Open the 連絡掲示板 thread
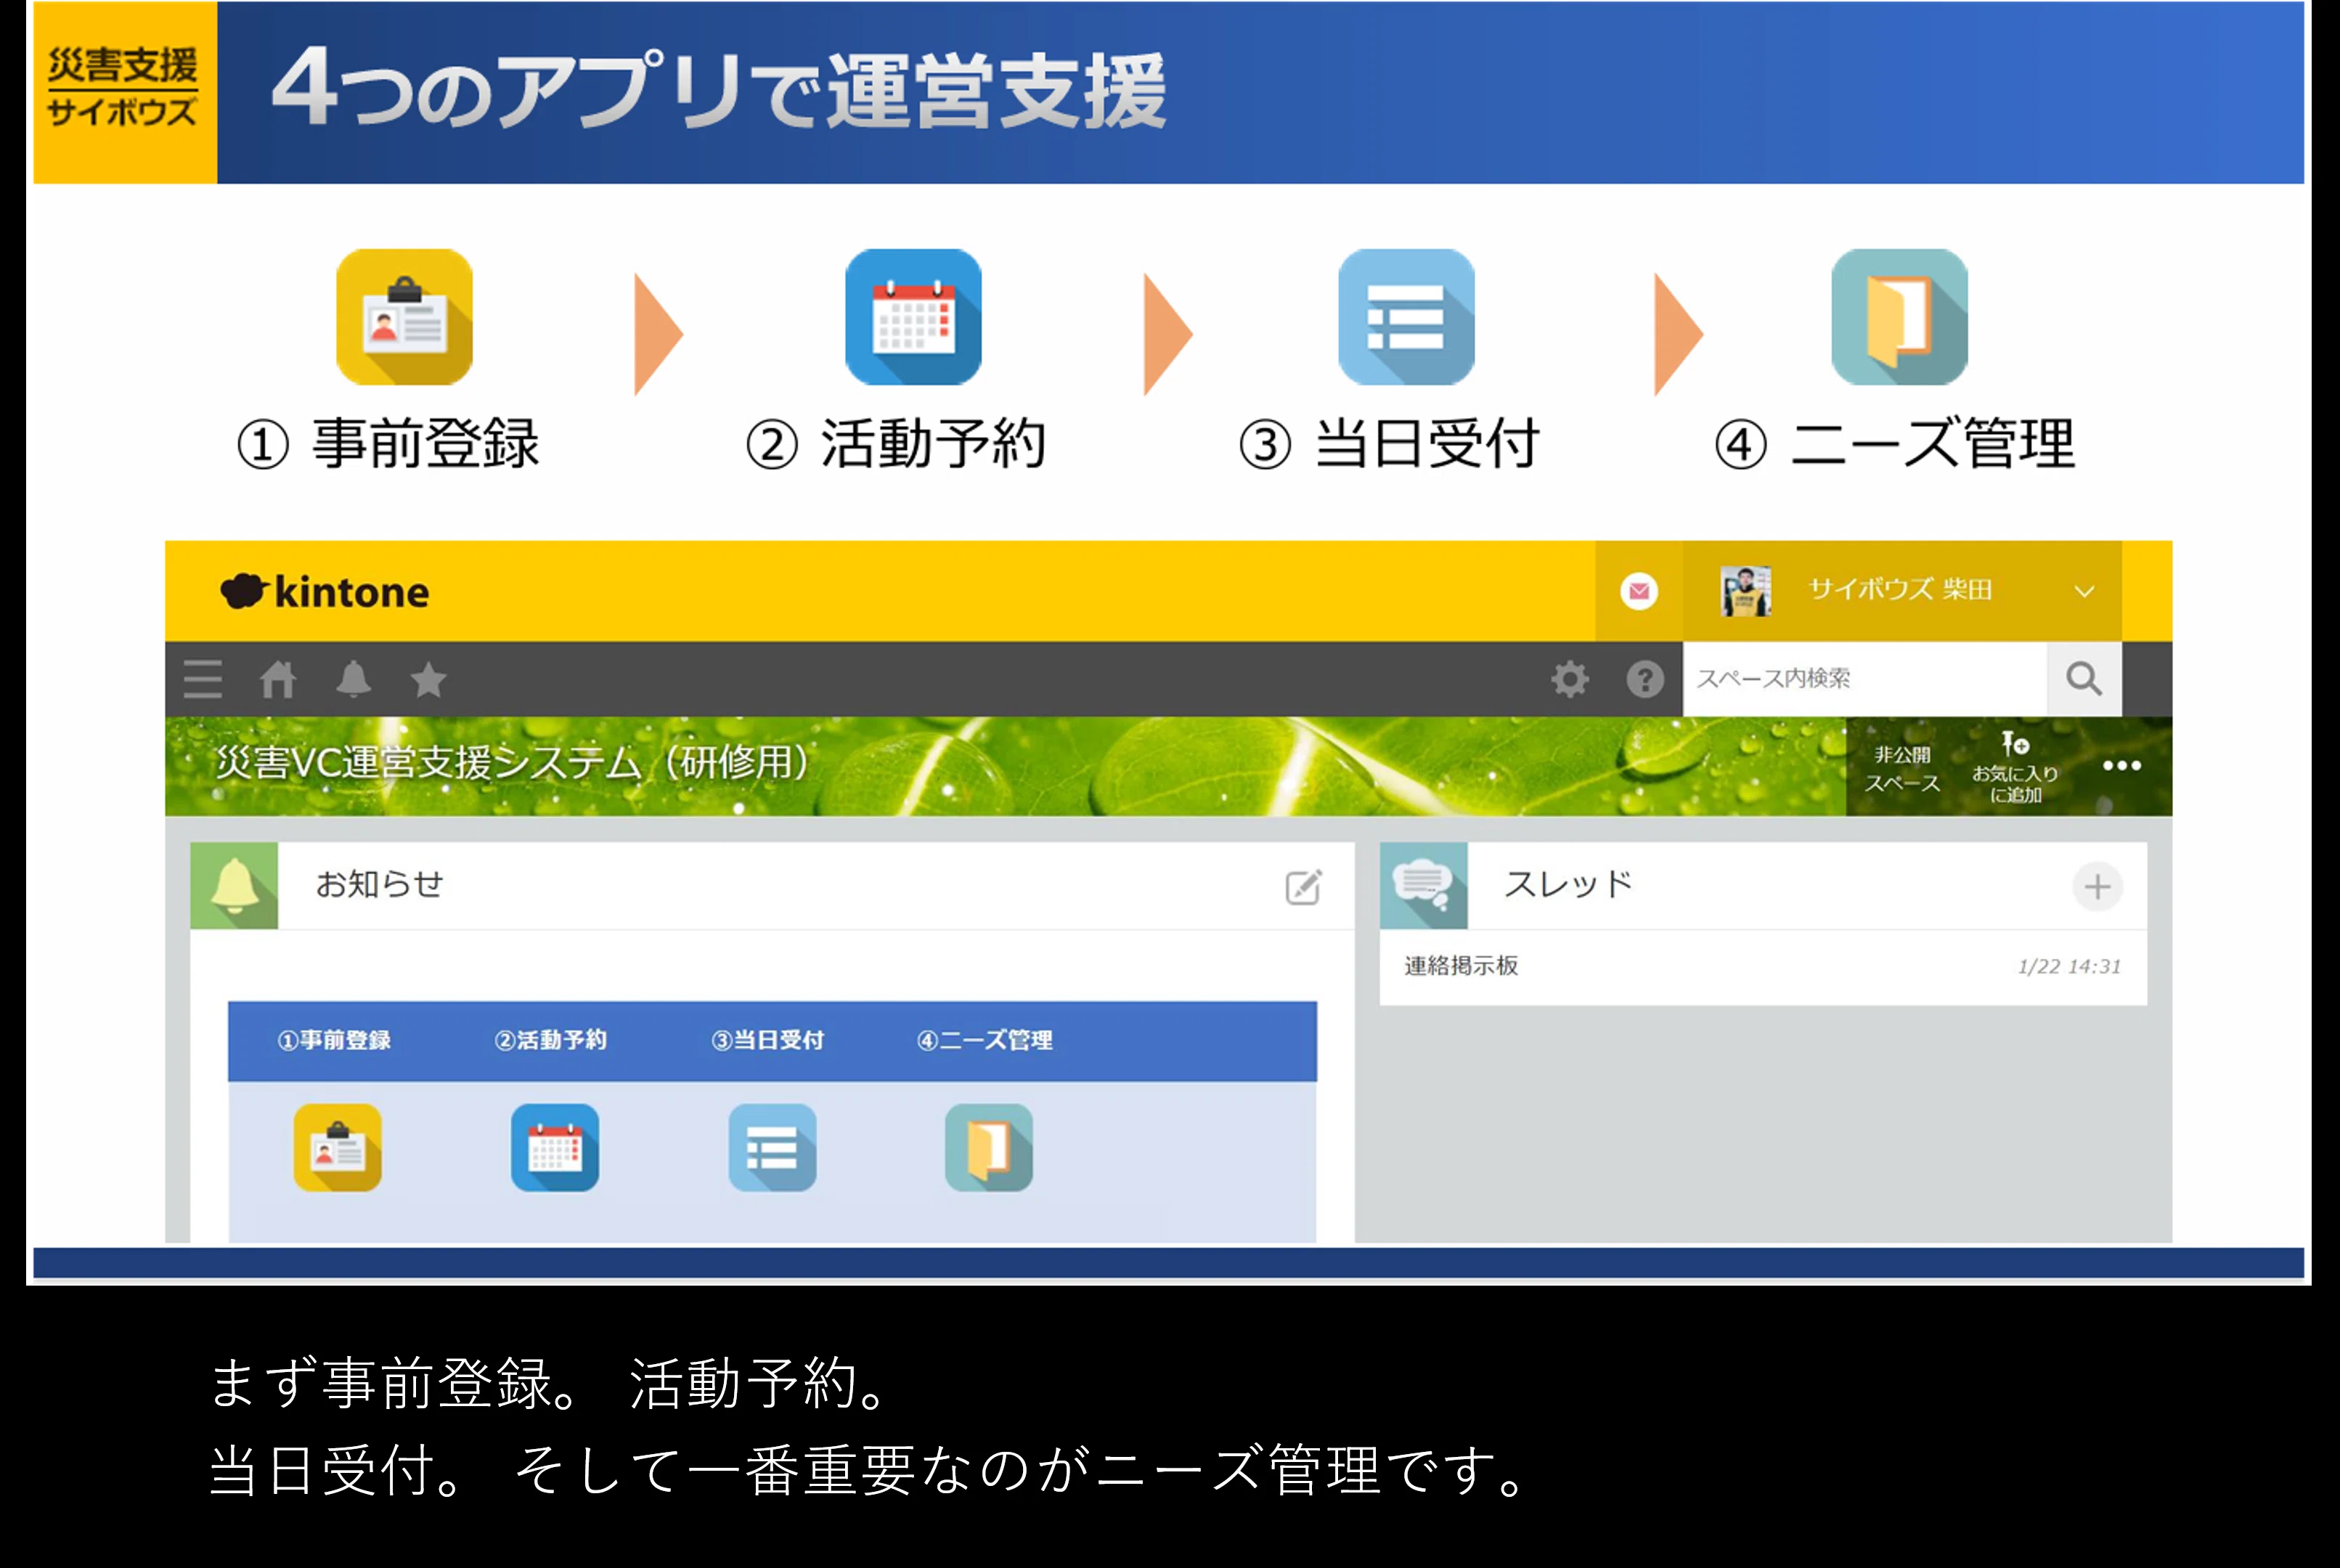This screenshot has height=1568, width=2340. [x=1461, y=966]
